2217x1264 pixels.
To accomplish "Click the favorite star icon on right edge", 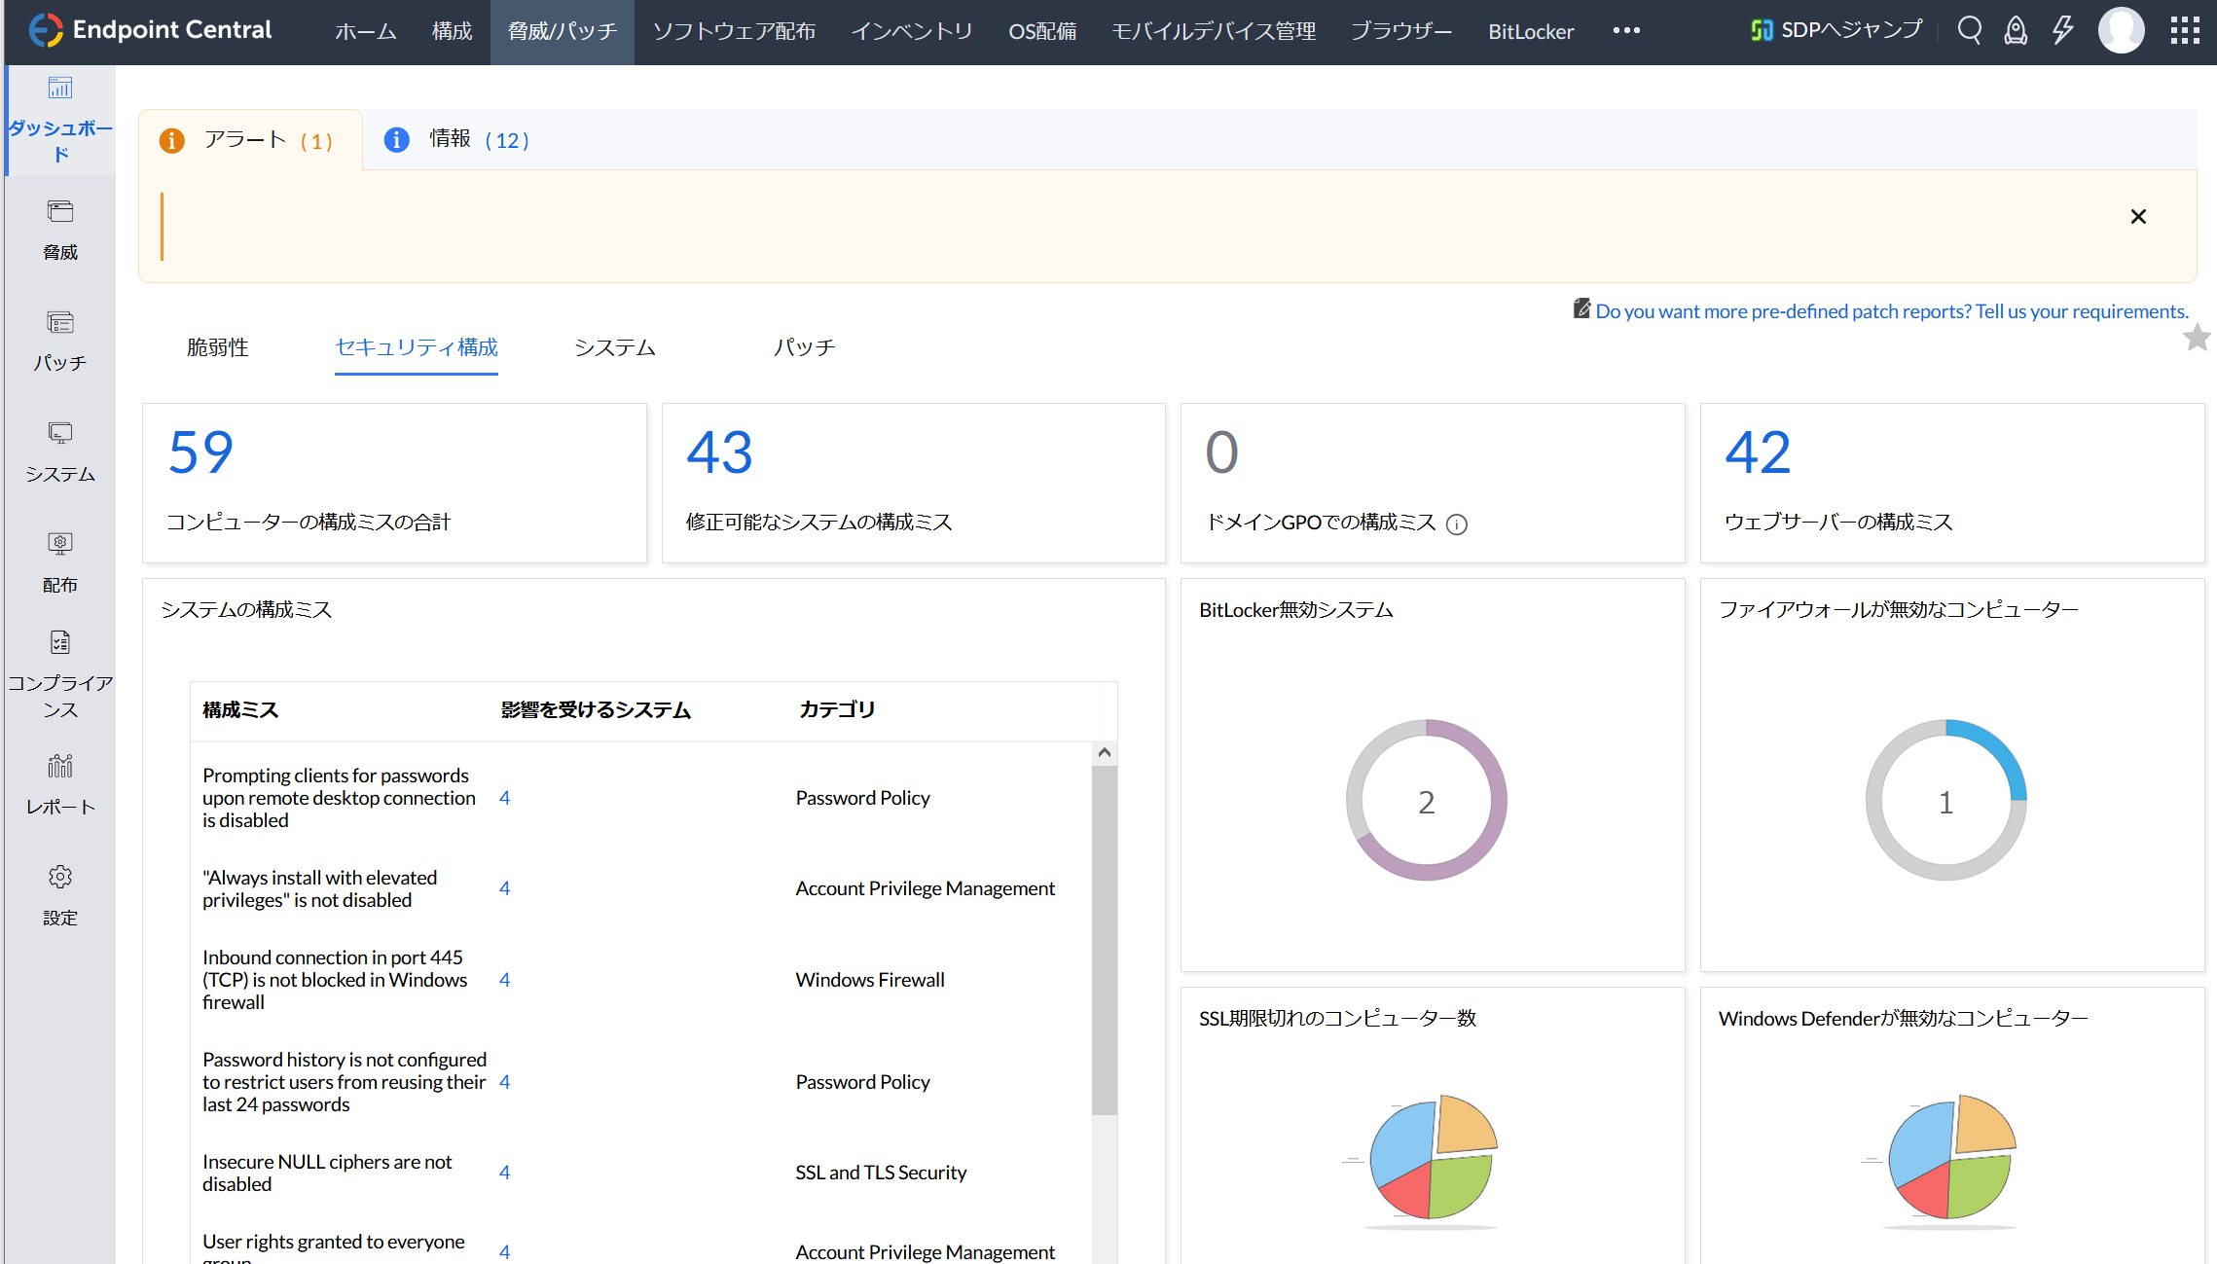I will (2197, 338).
